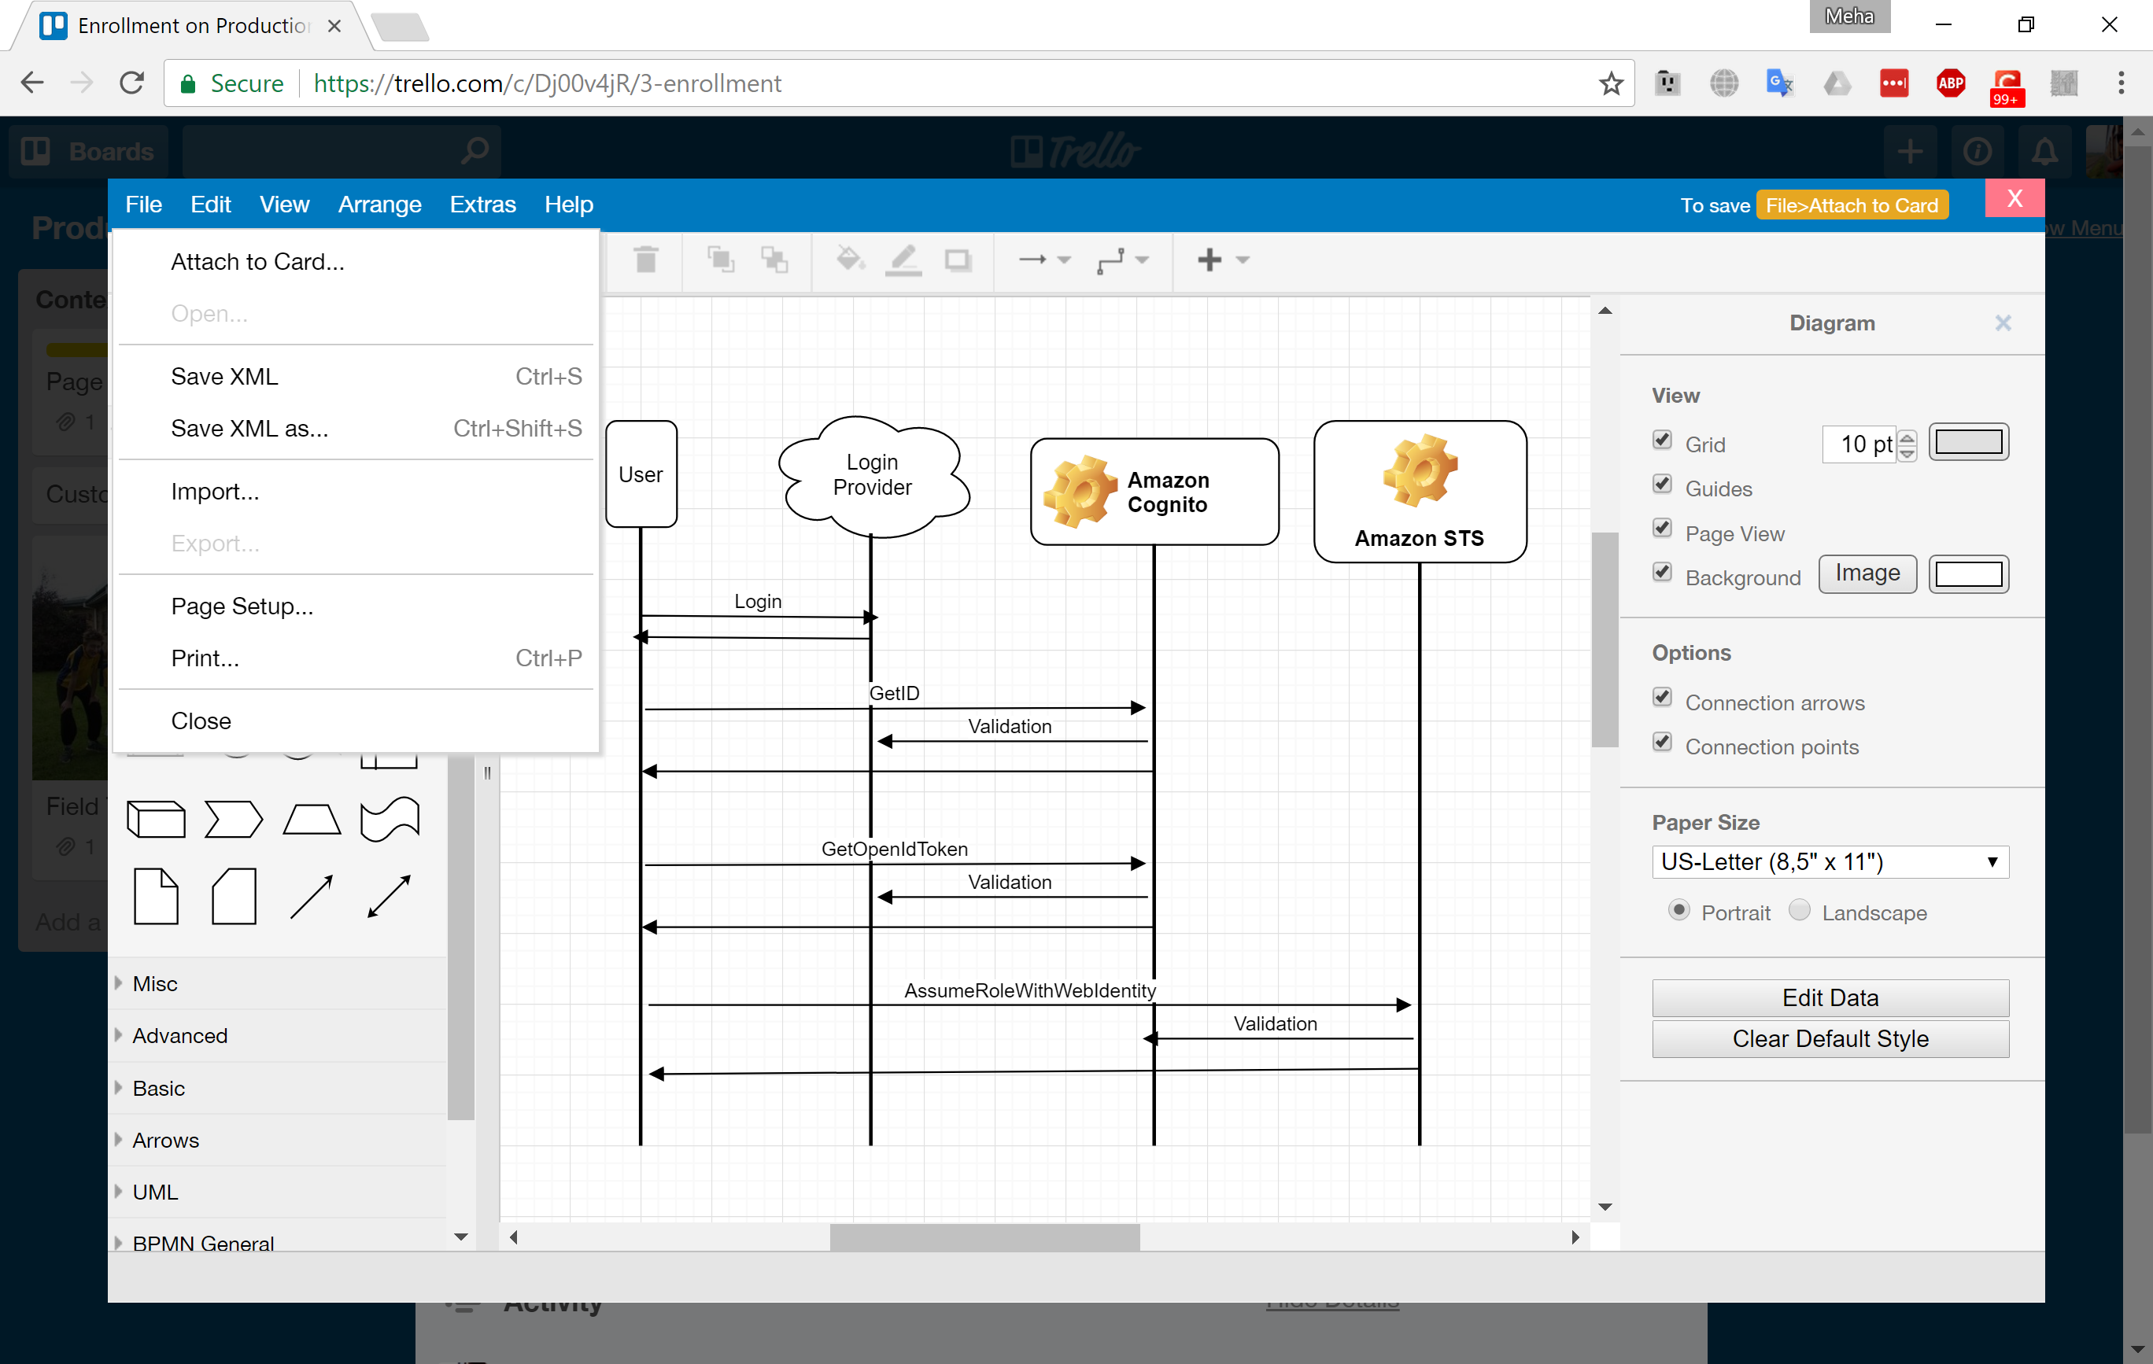
Task: Toggle the Connection arrows checkbox
Action: tap(1662, 698)
